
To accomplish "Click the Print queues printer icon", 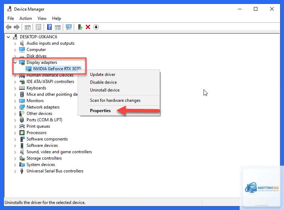I will pyautogui.click(x=22, y=126).
